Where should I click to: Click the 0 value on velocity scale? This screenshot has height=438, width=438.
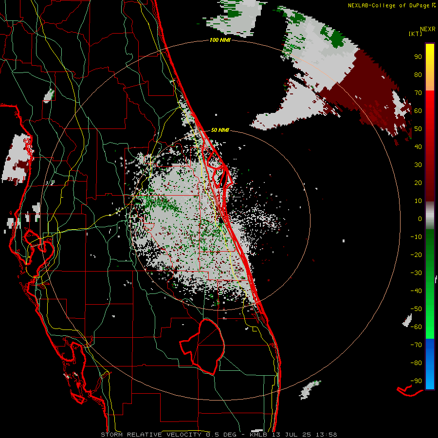click(x=420, y=219)
